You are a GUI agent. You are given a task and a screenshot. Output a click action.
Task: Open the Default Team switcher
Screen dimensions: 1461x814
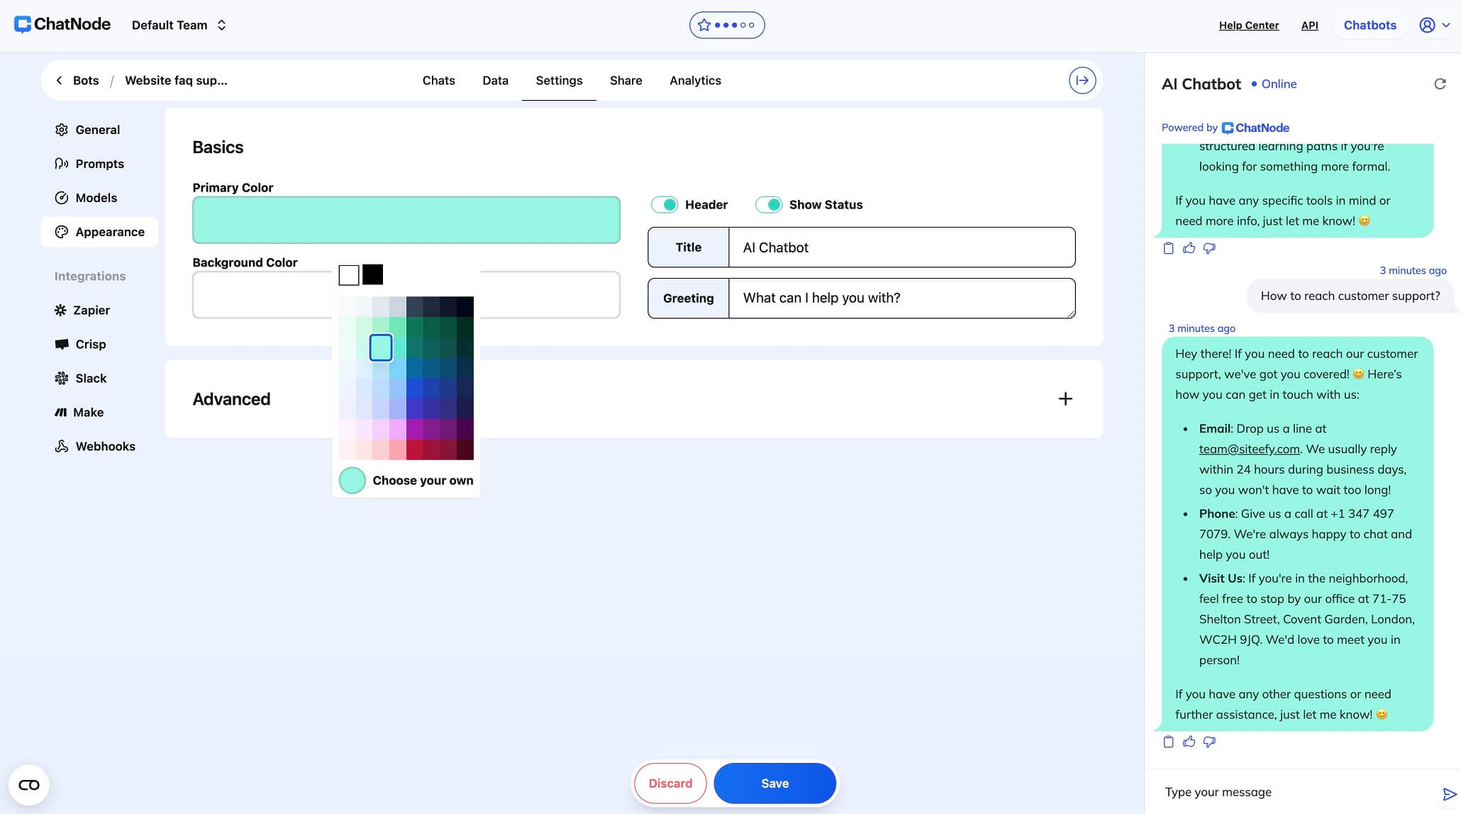coord(179,25)
